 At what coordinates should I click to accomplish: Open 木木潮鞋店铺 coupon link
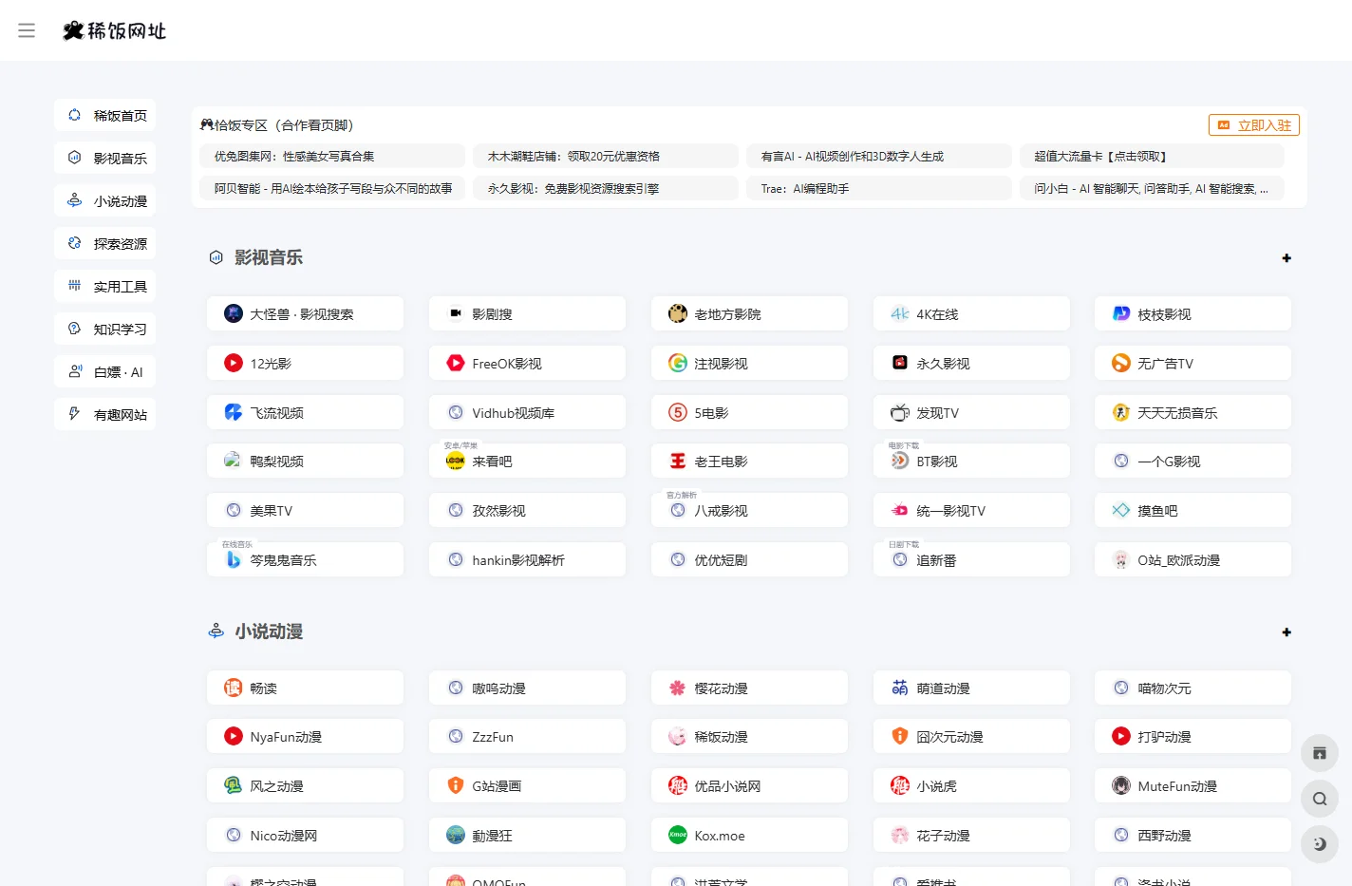click(x=606, y=156)
